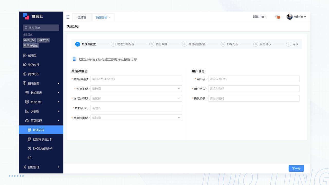Viewport: 329px width, 185px height.
Task: Click the 用户信息 section heading
Action: click(198, 71)
